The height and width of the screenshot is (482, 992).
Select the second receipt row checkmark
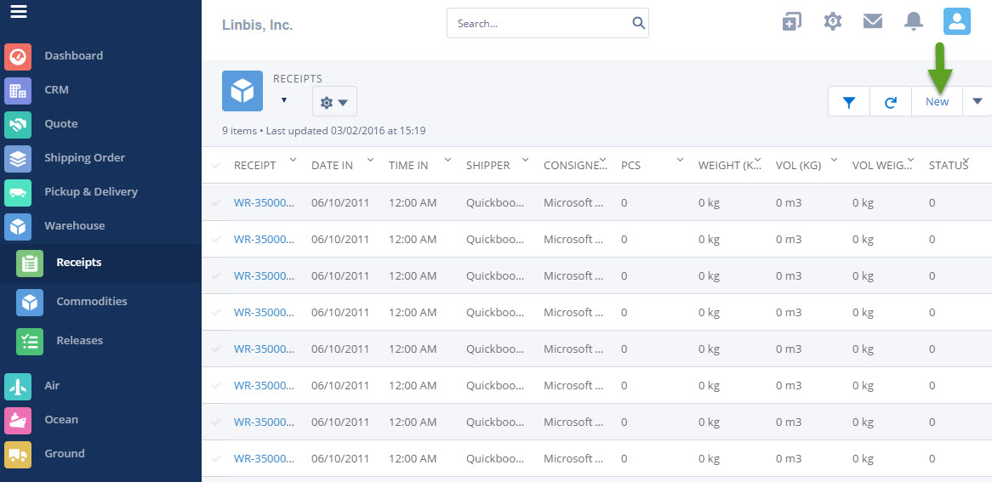(216, 240)
